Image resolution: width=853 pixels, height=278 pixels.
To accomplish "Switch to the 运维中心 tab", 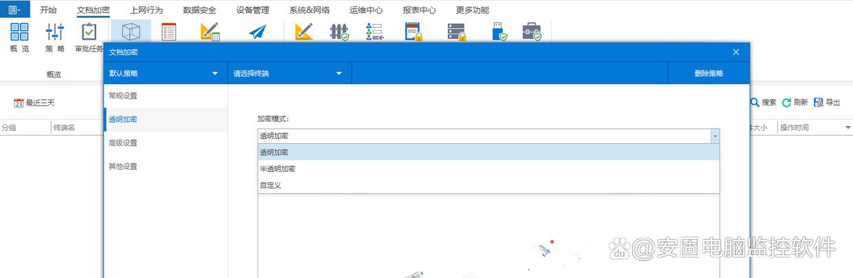I will tap(366, 10).
